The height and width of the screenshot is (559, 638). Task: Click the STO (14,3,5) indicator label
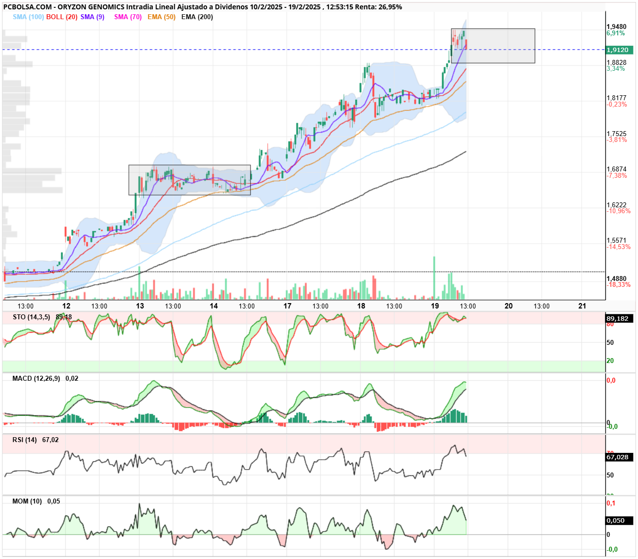(31, 317)
